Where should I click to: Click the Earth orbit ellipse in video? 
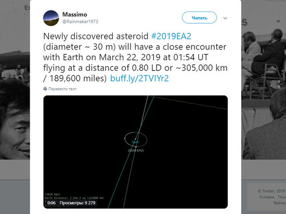pos(136,139)
